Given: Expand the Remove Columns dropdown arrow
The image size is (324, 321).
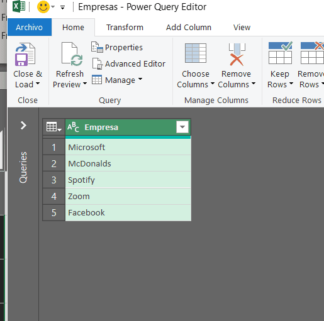Looking at the screenshot, I should click(254, 84).
